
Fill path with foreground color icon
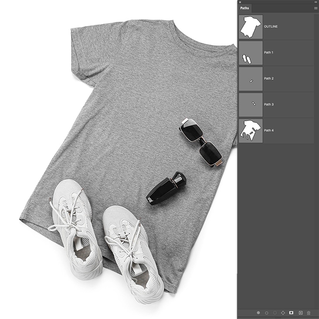(258, 313)
